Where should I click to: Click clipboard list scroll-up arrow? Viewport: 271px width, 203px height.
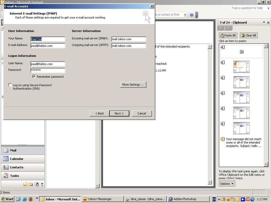pos(266,46)
